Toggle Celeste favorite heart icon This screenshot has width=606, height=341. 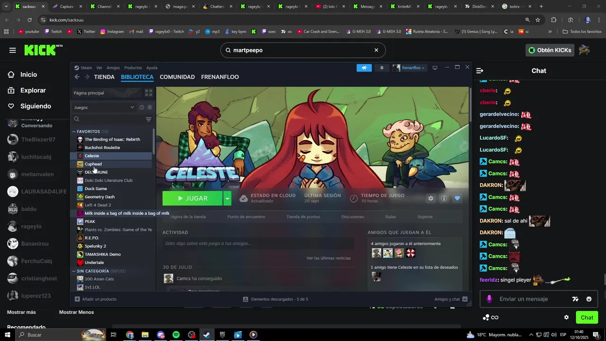[x=457, y=198]
